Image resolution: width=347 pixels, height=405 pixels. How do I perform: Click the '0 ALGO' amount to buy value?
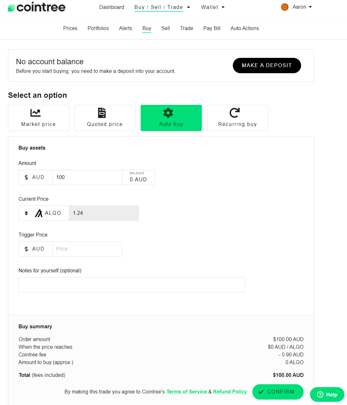[x=294, y=362]
